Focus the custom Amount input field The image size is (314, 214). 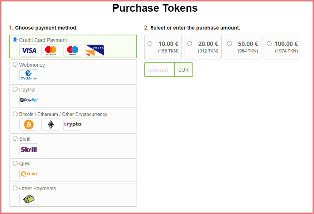click(x=160, y=70)
